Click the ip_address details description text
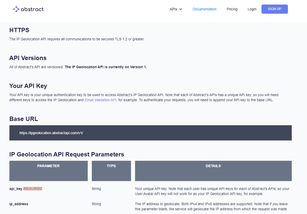307x214 pixels. [211, 207]
